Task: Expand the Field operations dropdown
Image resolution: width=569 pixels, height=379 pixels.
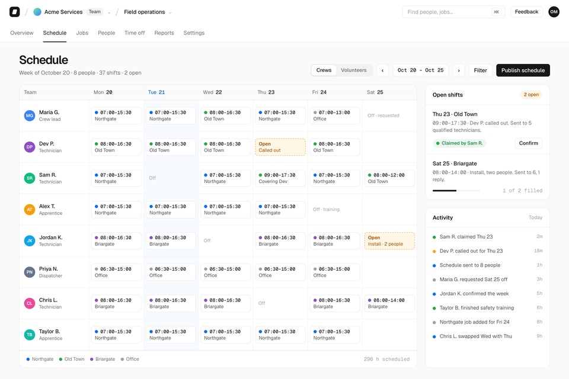Action: [170, 12]
